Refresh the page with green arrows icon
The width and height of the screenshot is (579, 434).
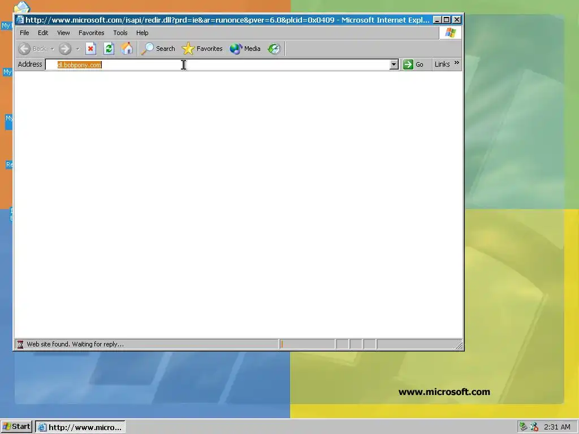(x=109, y=49)
